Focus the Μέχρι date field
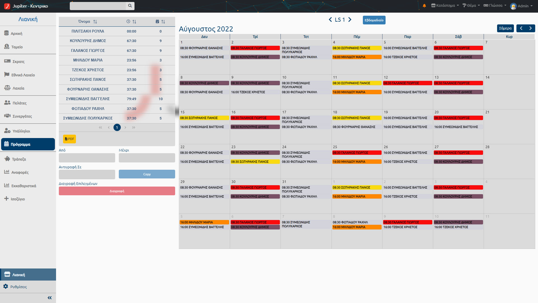The height and width of the screenshot is (303, 538). [x=147, y=158]
